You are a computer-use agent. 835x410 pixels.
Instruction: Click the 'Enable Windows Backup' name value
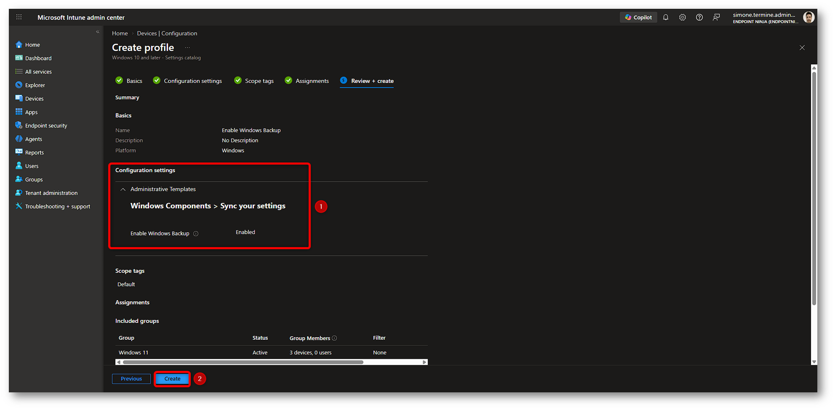click(251, 130)
